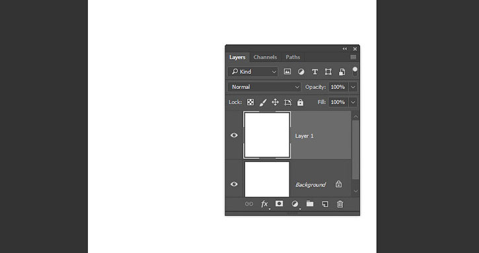Select Layer 1 thumbnail
Screen dimensions: 479x253
[x=267, y=135]
